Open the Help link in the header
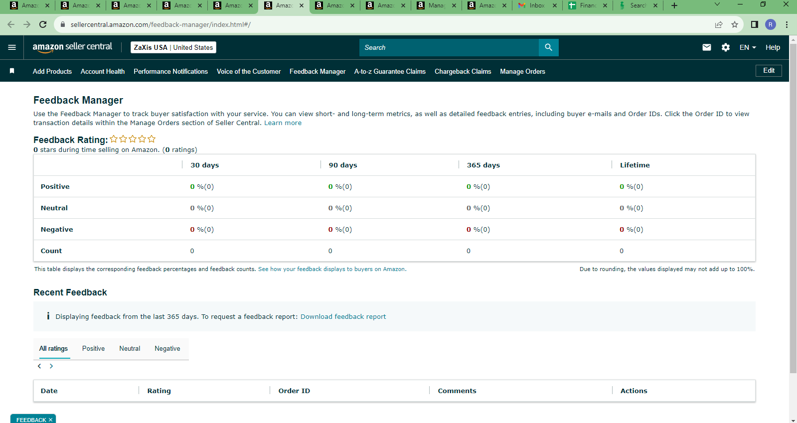Viewport: 797px width, 423px height. pos(773,47)
